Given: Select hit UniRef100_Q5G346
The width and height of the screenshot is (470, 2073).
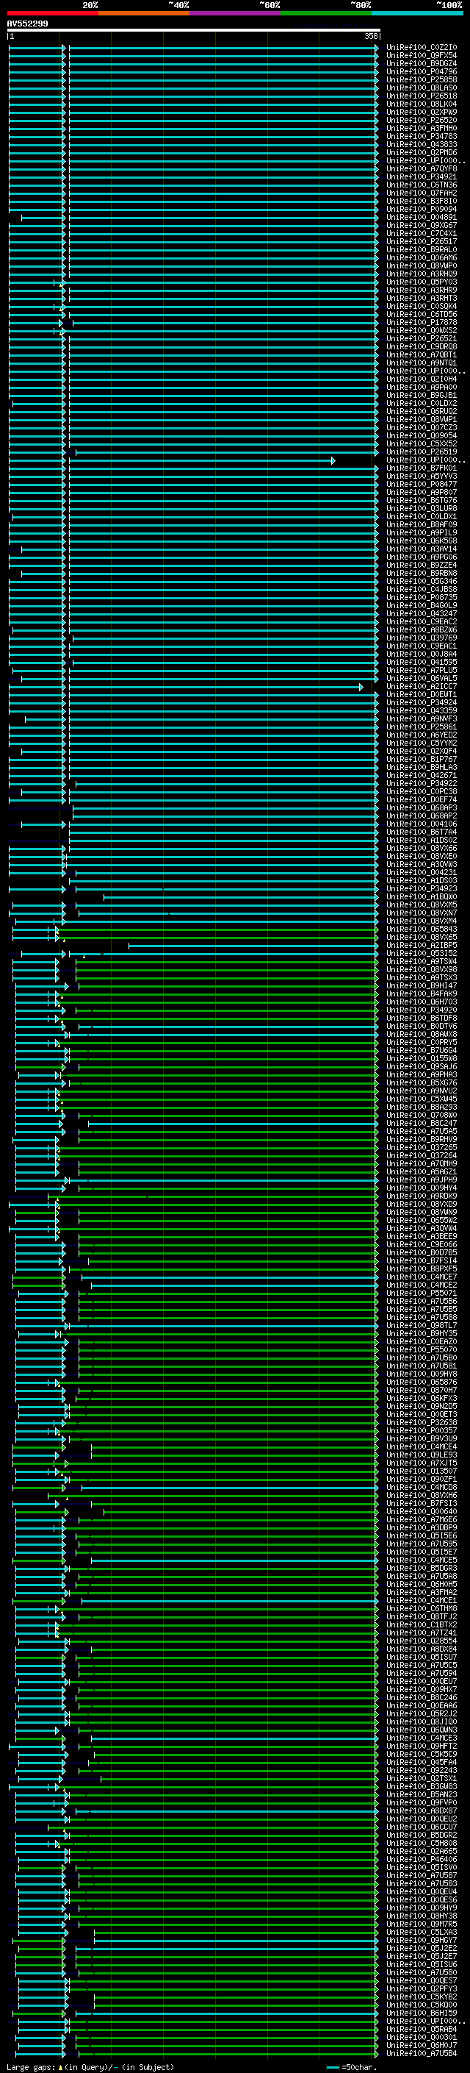Looking at the screenshot, I should [422, 581].
